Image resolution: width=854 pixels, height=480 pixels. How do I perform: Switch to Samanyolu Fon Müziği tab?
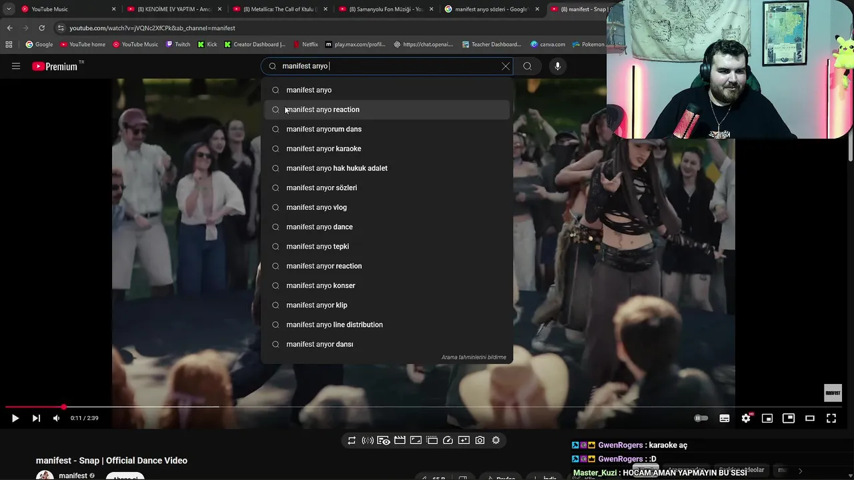386,9
